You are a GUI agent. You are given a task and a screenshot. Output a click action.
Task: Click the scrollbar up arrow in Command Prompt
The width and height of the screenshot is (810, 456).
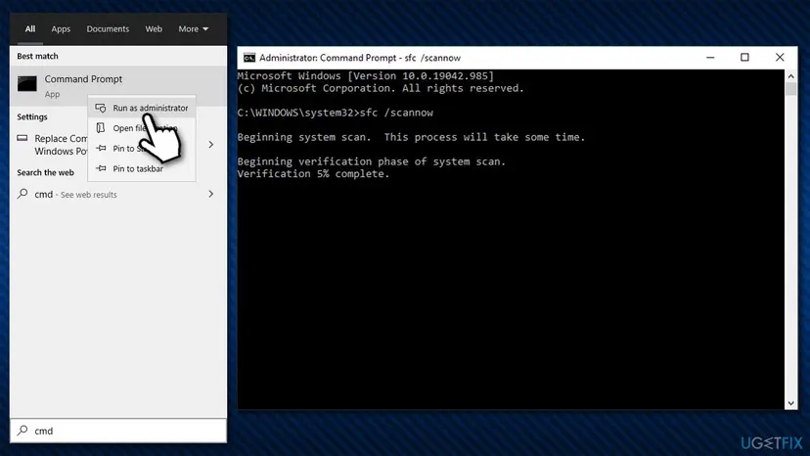point(790,76)
